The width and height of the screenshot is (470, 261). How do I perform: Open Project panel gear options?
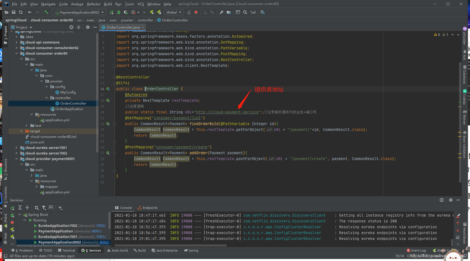click(x=88, y=27)
